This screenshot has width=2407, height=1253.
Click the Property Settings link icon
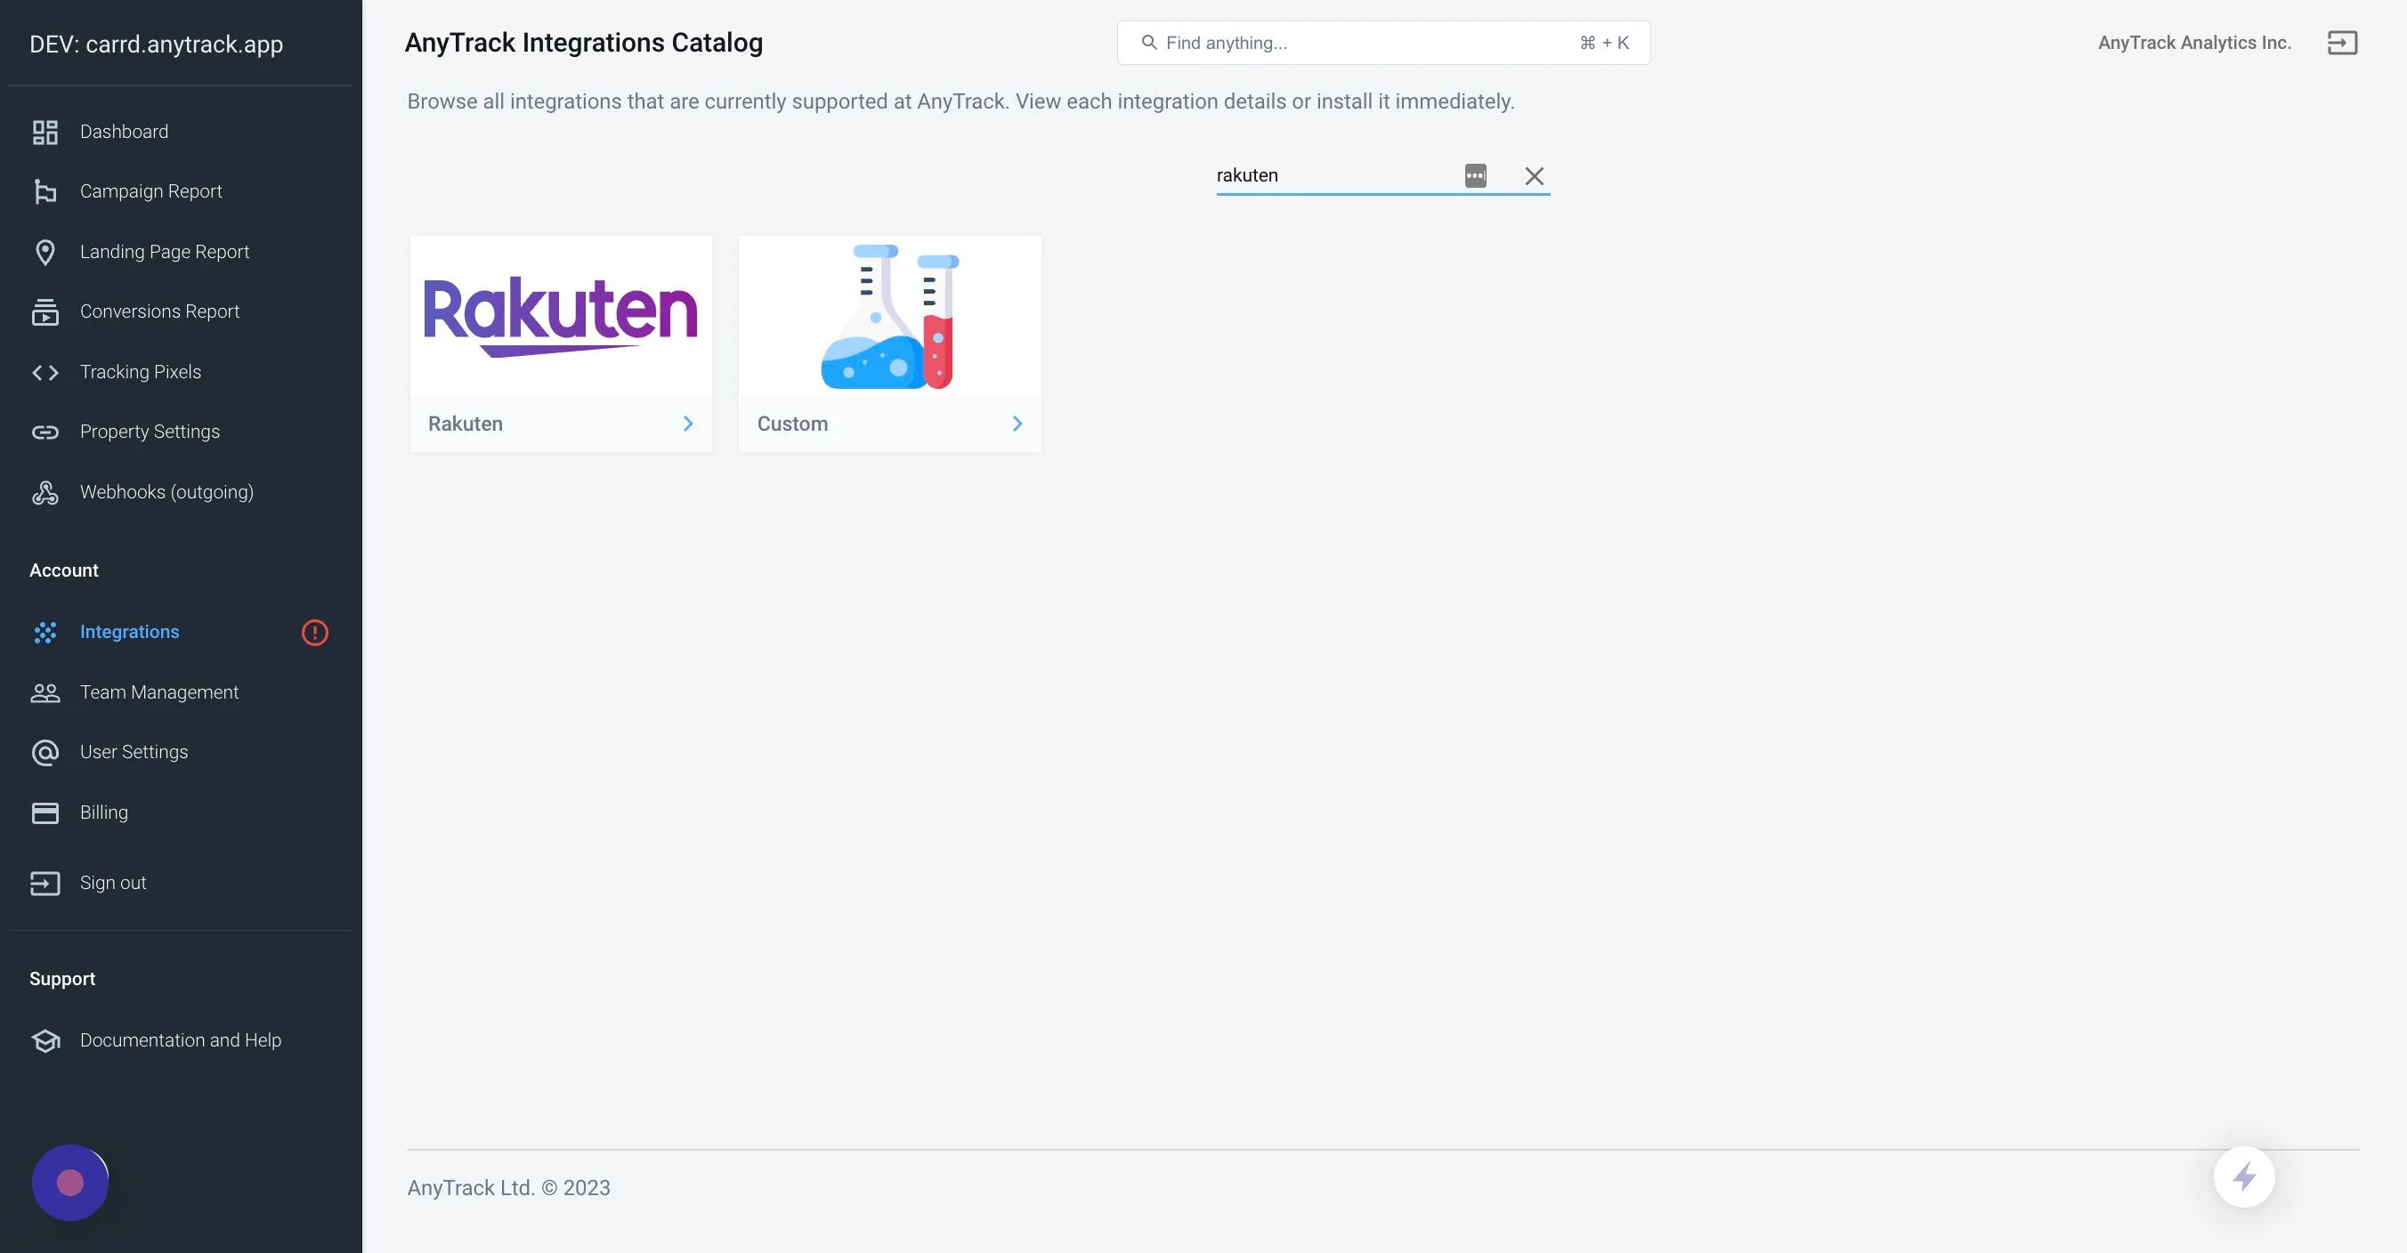click(45, 432)
